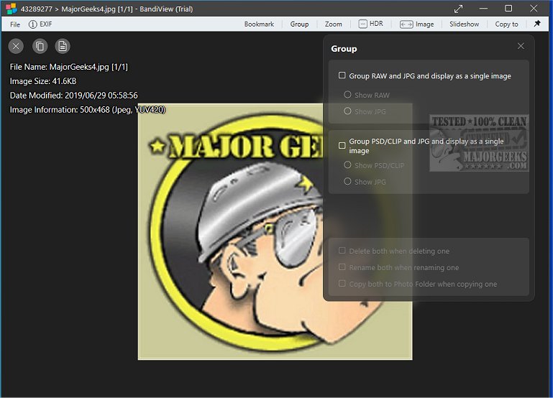Click folder name 43289277 in title bar
Screen dimensions: 553x398
[x=37, y=9]
